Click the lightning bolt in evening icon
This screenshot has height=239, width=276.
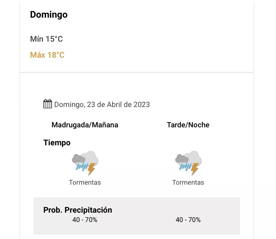pyautogui.click(x=195, y=170)
